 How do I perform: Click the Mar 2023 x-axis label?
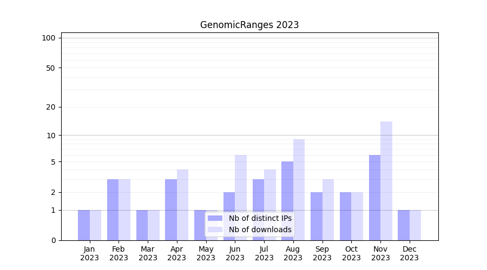148,253
